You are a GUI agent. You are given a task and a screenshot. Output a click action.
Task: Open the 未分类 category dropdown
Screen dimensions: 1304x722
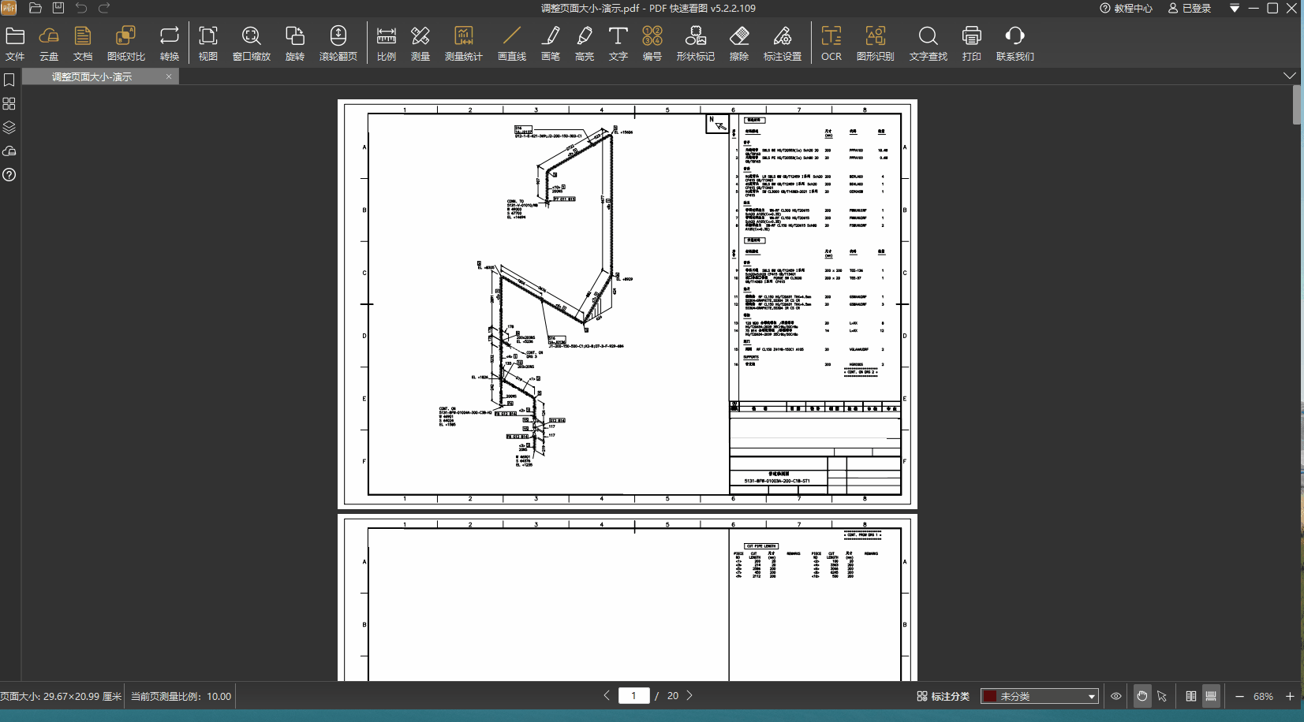click(x=1040, y=696)
